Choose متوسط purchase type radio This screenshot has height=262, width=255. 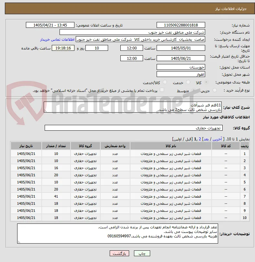tap(194, 90)
